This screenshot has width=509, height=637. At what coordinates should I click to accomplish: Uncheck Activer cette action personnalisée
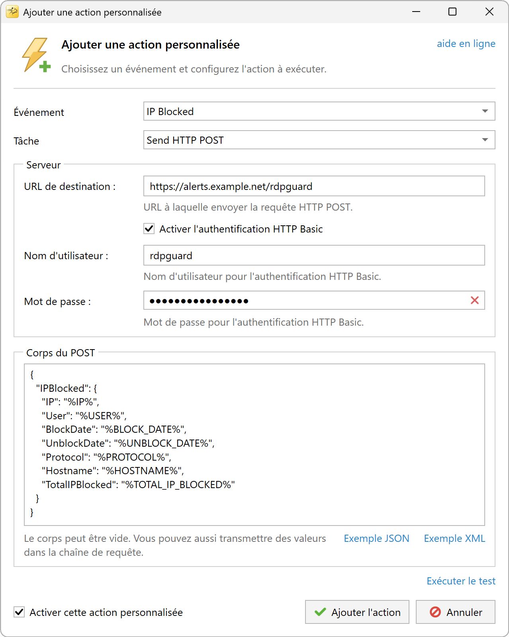coord(19,612)
